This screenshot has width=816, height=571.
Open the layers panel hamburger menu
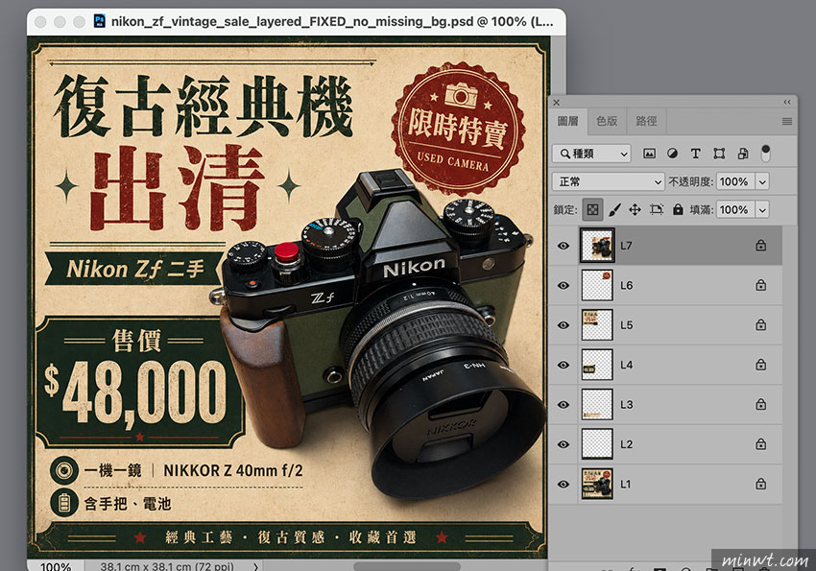(787, 121)
